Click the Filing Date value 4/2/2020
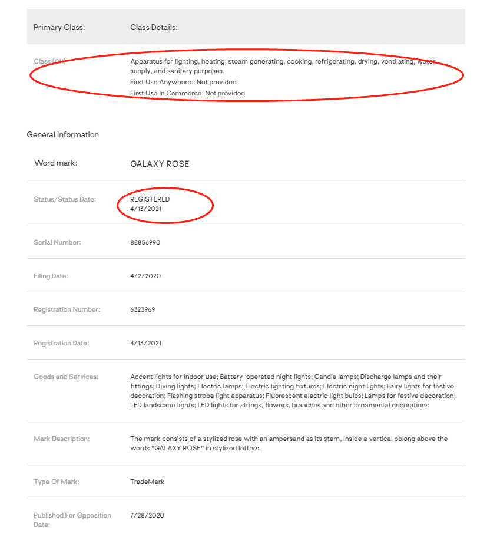Viewport: 477px width, 537px height. 145,276
